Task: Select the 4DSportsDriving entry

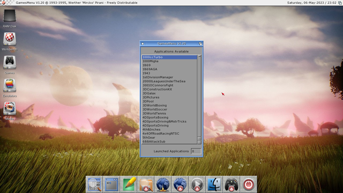Action: 169,125
